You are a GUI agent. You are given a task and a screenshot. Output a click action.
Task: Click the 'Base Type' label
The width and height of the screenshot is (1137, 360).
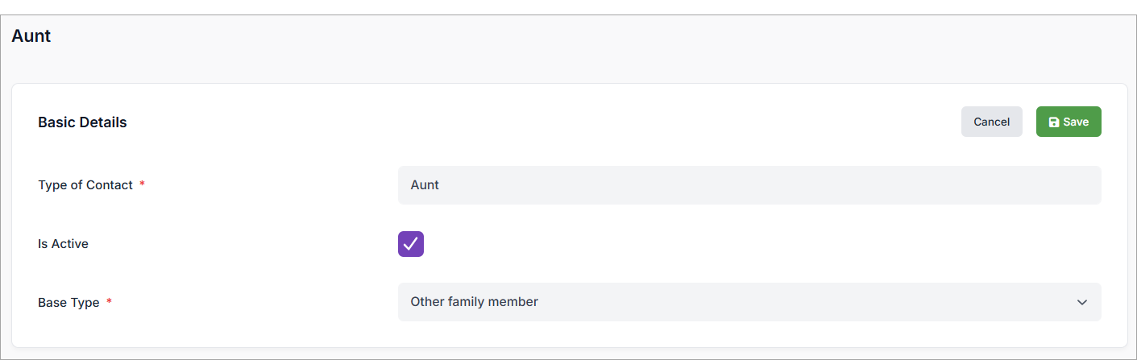68,303
